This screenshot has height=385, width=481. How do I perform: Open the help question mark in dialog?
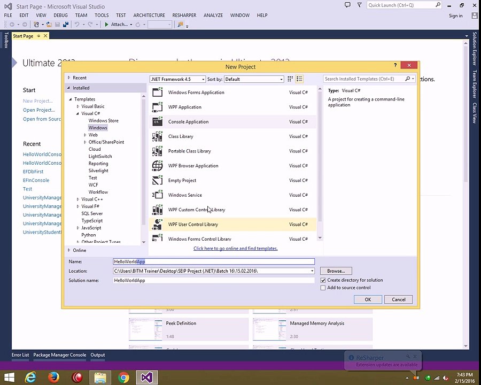(x=395, y=65)
